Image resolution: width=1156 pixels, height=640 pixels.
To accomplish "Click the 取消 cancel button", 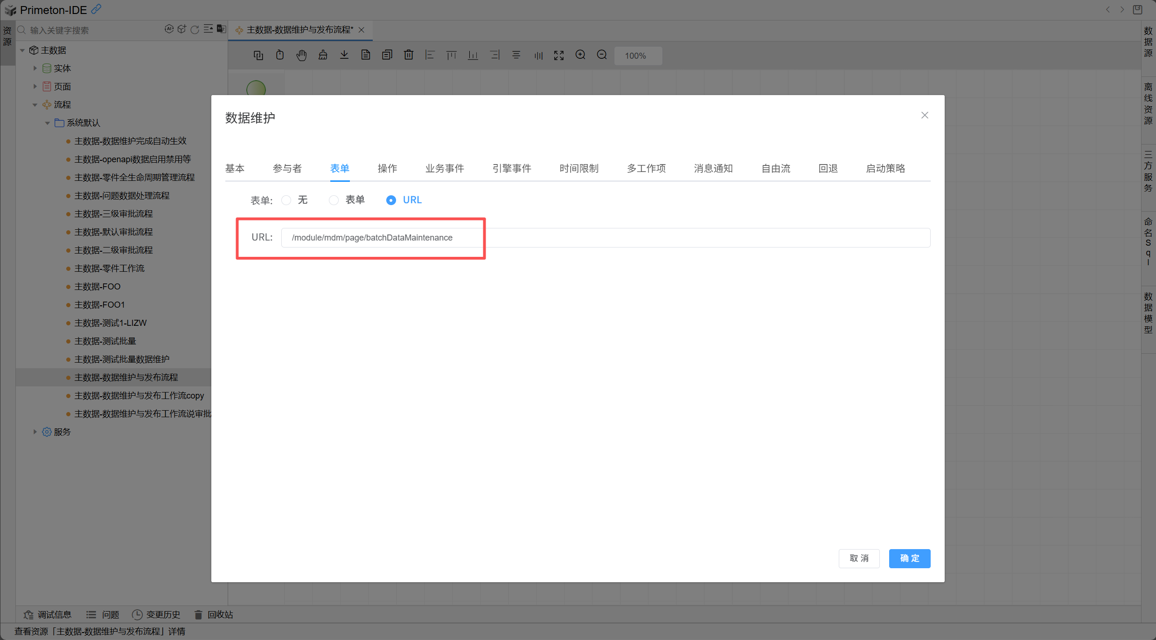I will [x=859, y=558].
